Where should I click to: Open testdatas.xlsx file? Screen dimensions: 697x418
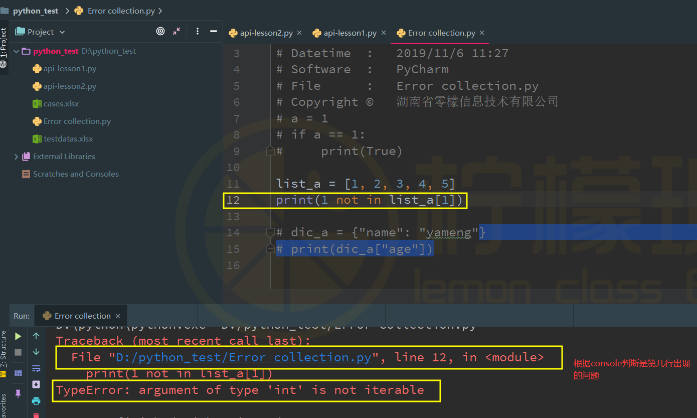tap(63, 139)
